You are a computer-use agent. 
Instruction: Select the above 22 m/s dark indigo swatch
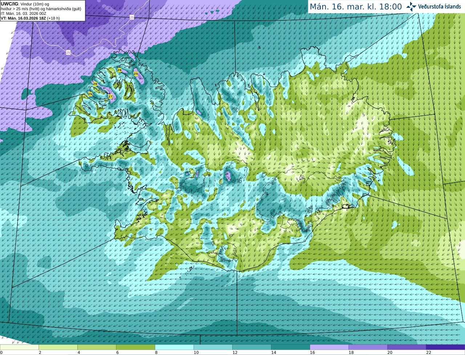(x=446, y=347)
